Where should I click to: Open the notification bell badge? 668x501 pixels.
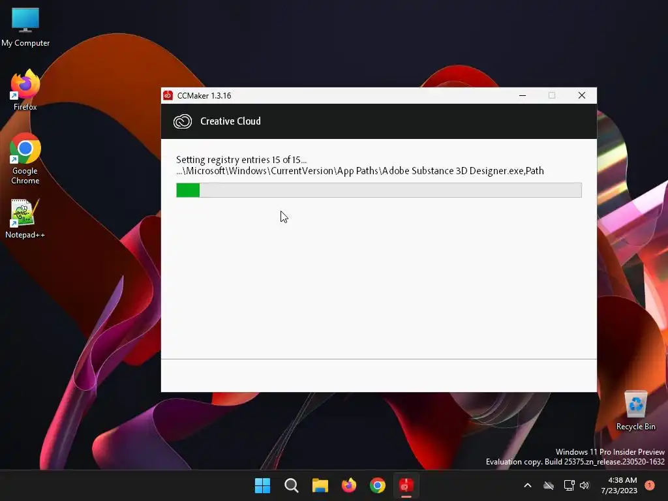pos(650,485)
